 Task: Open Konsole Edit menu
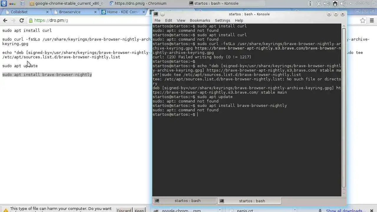168,20
